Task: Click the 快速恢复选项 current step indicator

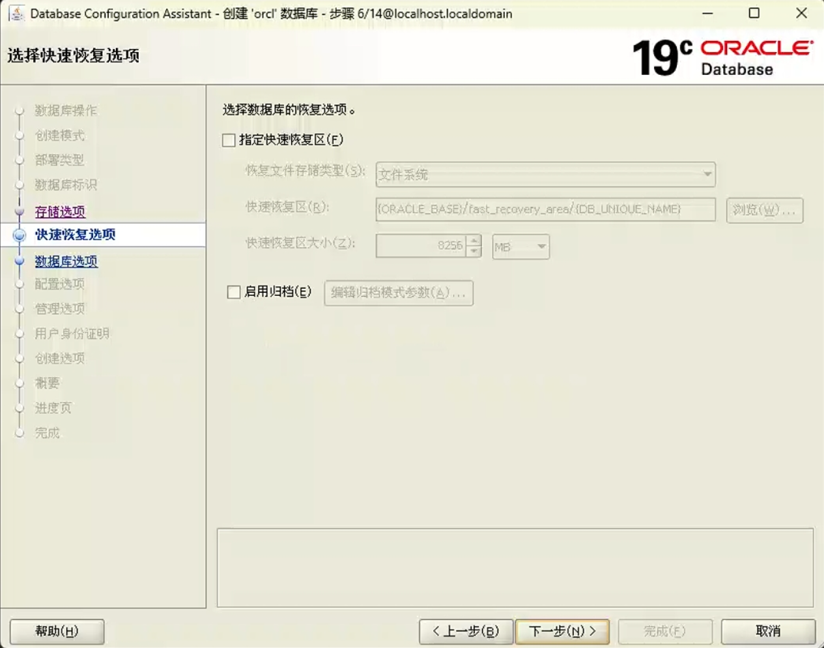Action: (20, 235)
